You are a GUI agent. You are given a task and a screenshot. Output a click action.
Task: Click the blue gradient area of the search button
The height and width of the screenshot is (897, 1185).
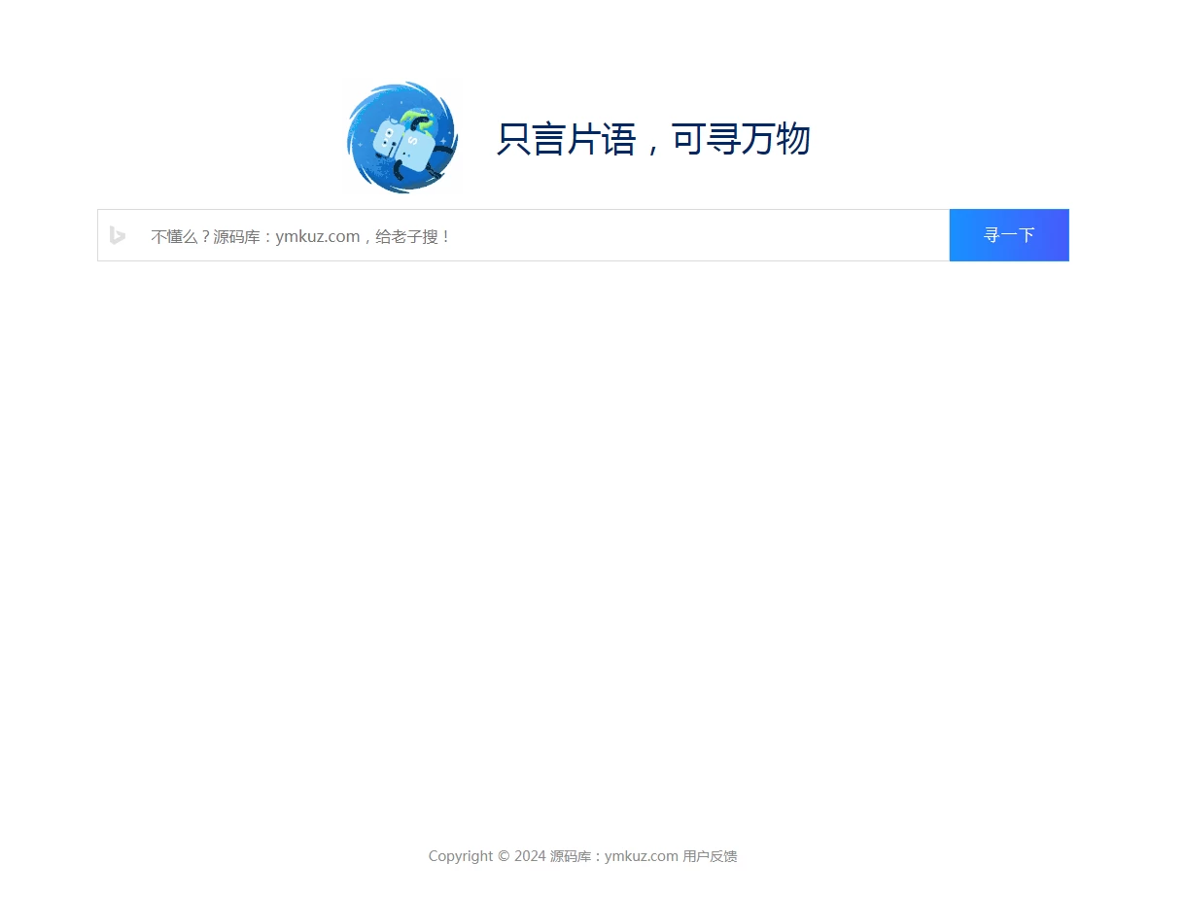click(1008, 235)
